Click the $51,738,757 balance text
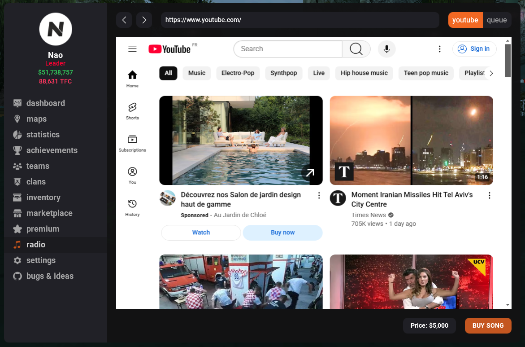The width and height of the screenshot is (525, 347). (x=56, y=72)
